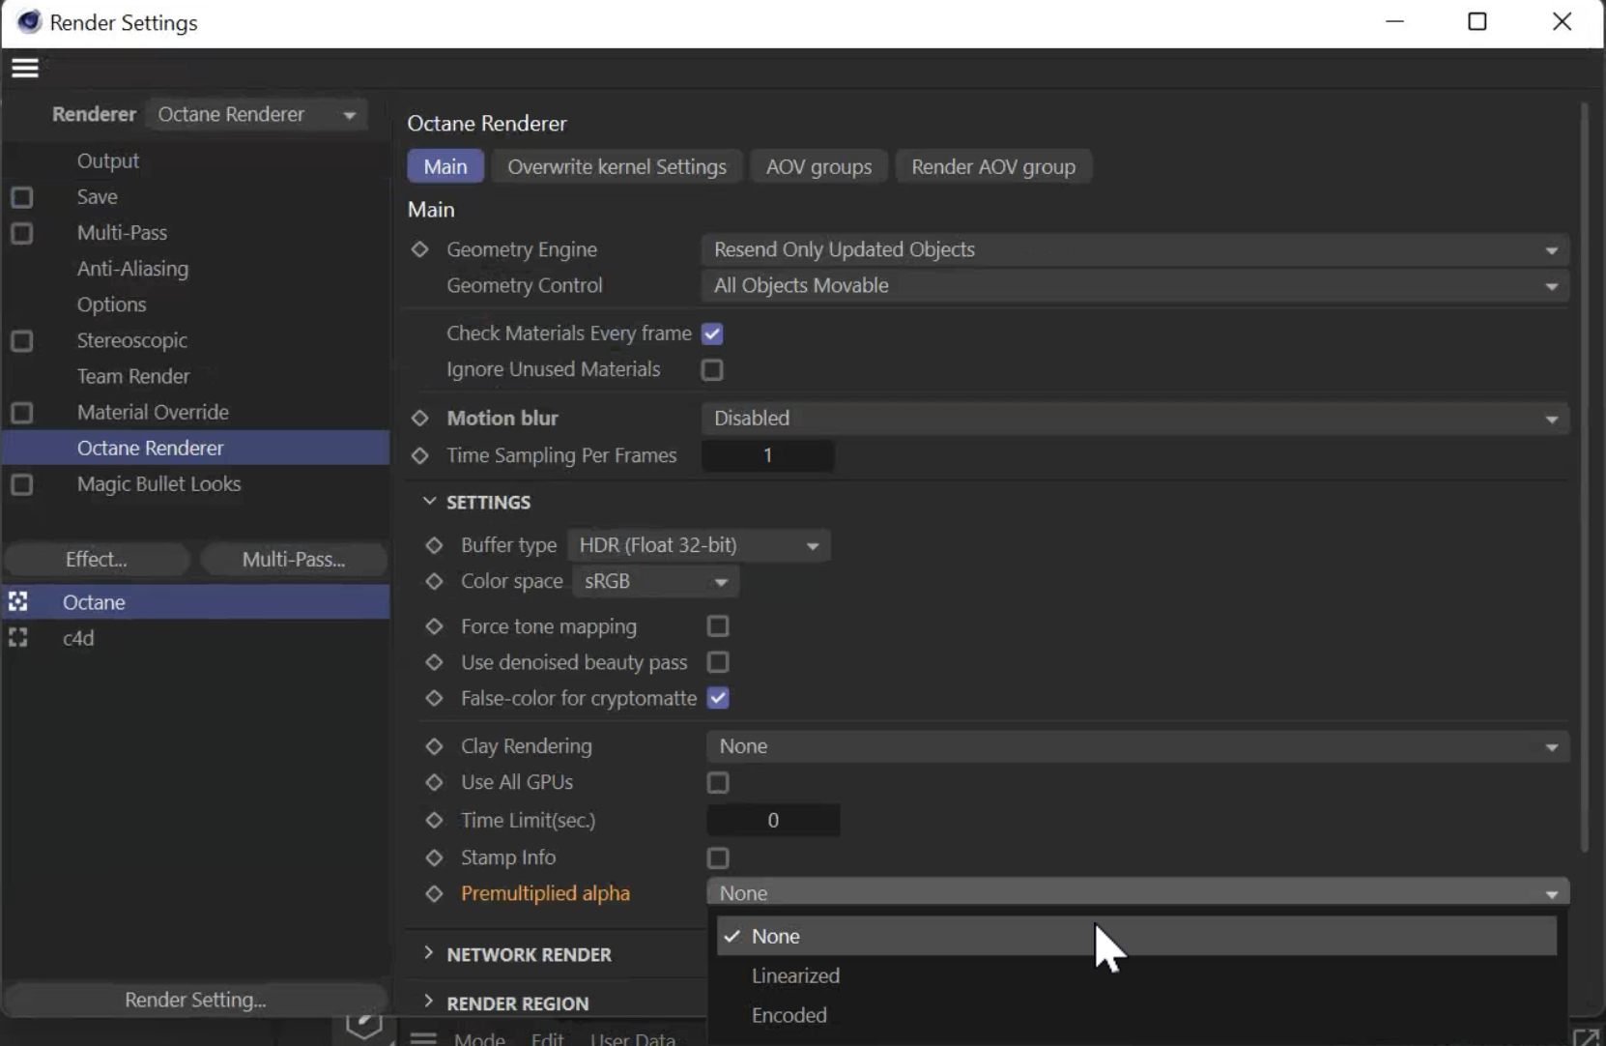Viewport: 1606px width, 1046px height.
Task: Choose Linearized from the premultiplied alpha list
Action: 795,976
